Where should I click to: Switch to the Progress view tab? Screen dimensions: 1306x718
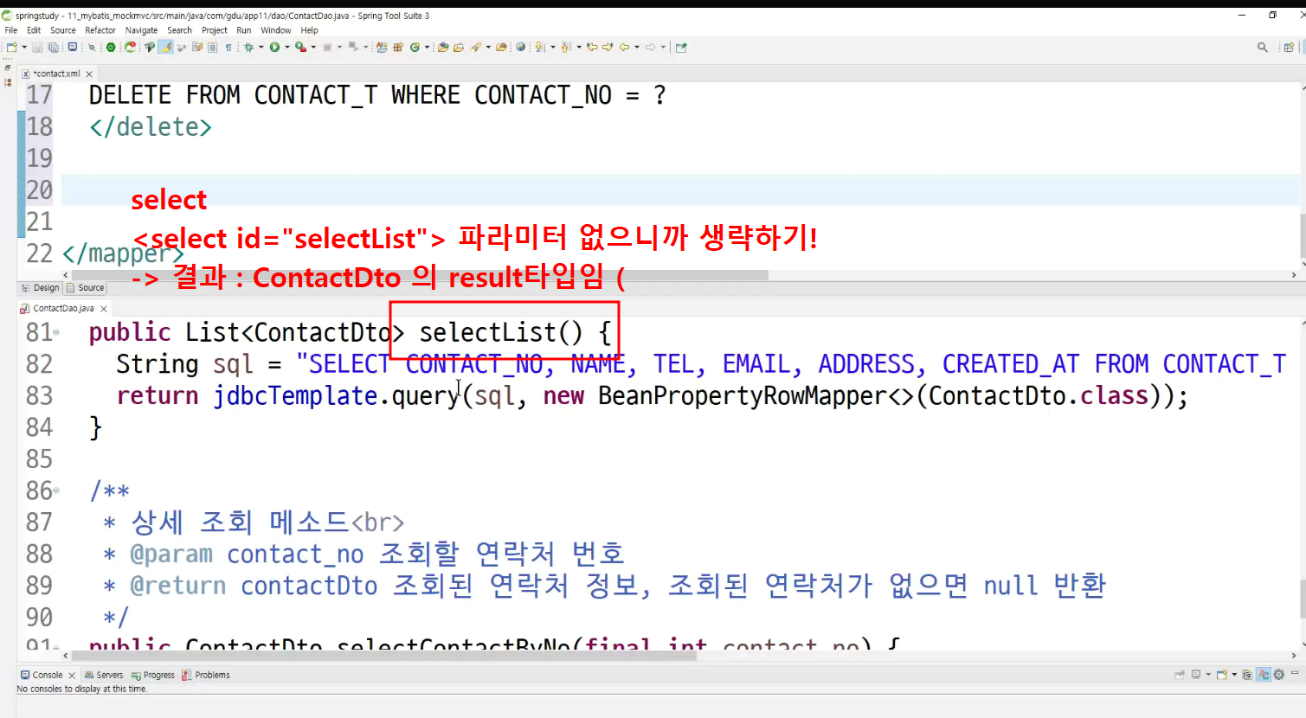coord(153,675)
